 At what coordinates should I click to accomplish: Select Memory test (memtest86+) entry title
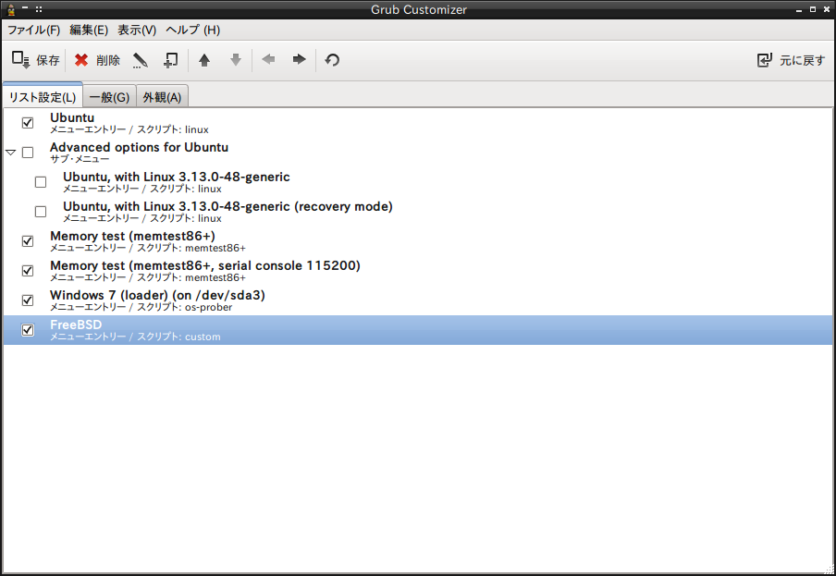pyautogui.click(x=133, y=236)
